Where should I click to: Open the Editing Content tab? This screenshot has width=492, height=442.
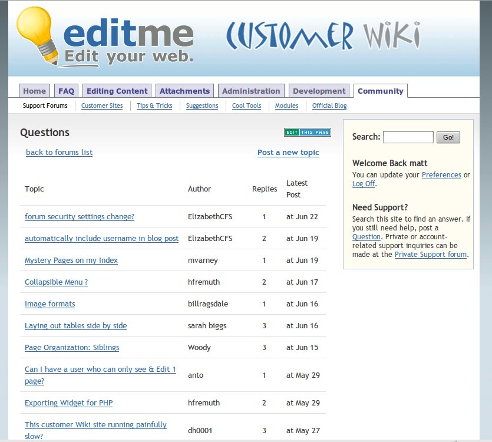tap(117, 91)
